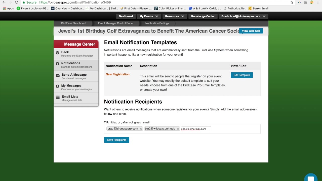Click the browser address bar URL
The height and width of the screenshot is (181, 322).
click(75, 2)
